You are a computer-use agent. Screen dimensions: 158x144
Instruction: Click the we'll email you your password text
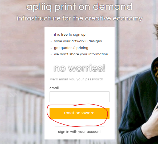(x=76, y=79)
